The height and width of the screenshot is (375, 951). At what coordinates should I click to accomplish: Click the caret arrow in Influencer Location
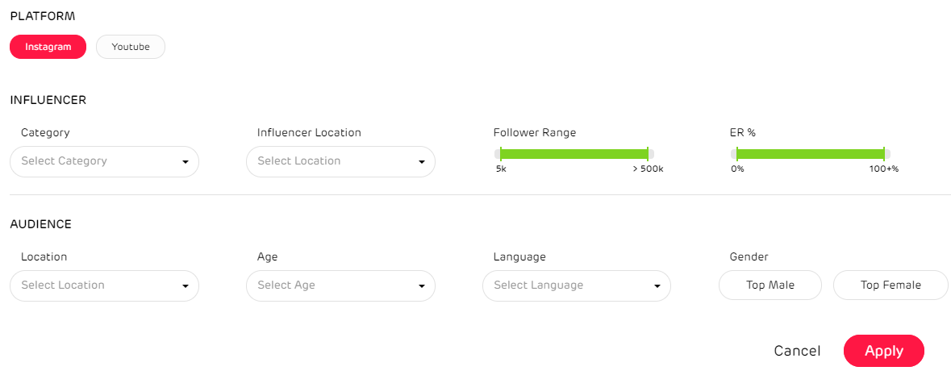[x=422, y=162]
